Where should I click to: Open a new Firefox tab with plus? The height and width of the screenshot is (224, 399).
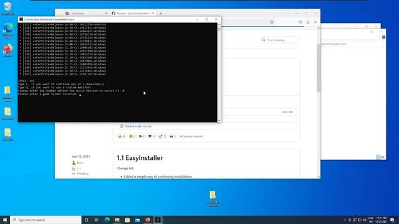tap(161, 13)
